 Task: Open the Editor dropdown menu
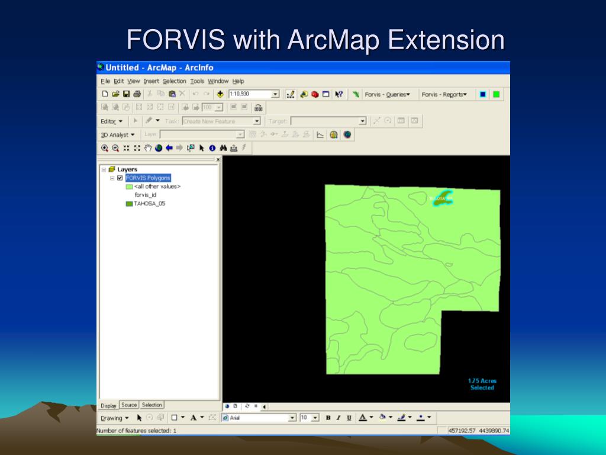(111, 121)
